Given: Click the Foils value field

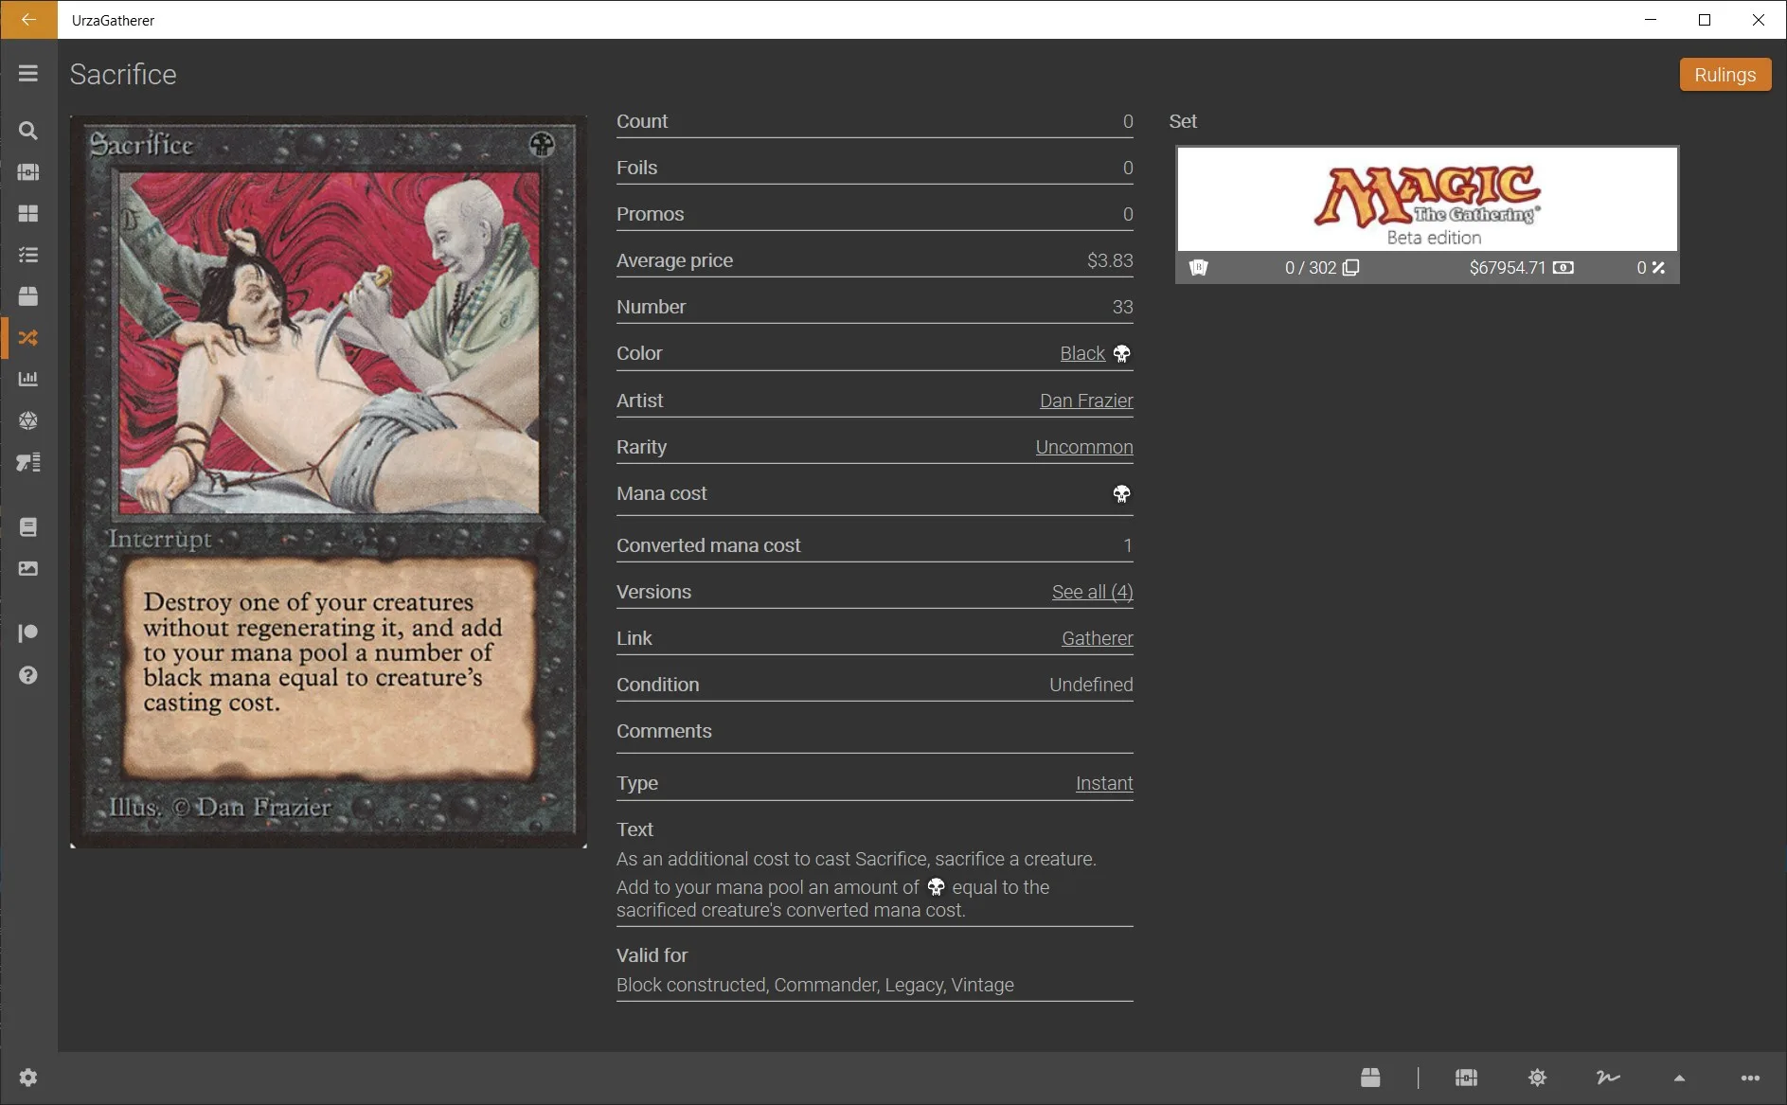Looking at the screenshot, I should (x=1128, y=168).
